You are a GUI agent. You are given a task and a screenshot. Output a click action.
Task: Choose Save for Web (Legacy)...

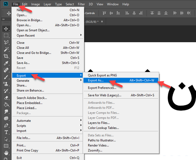(121, 95)
